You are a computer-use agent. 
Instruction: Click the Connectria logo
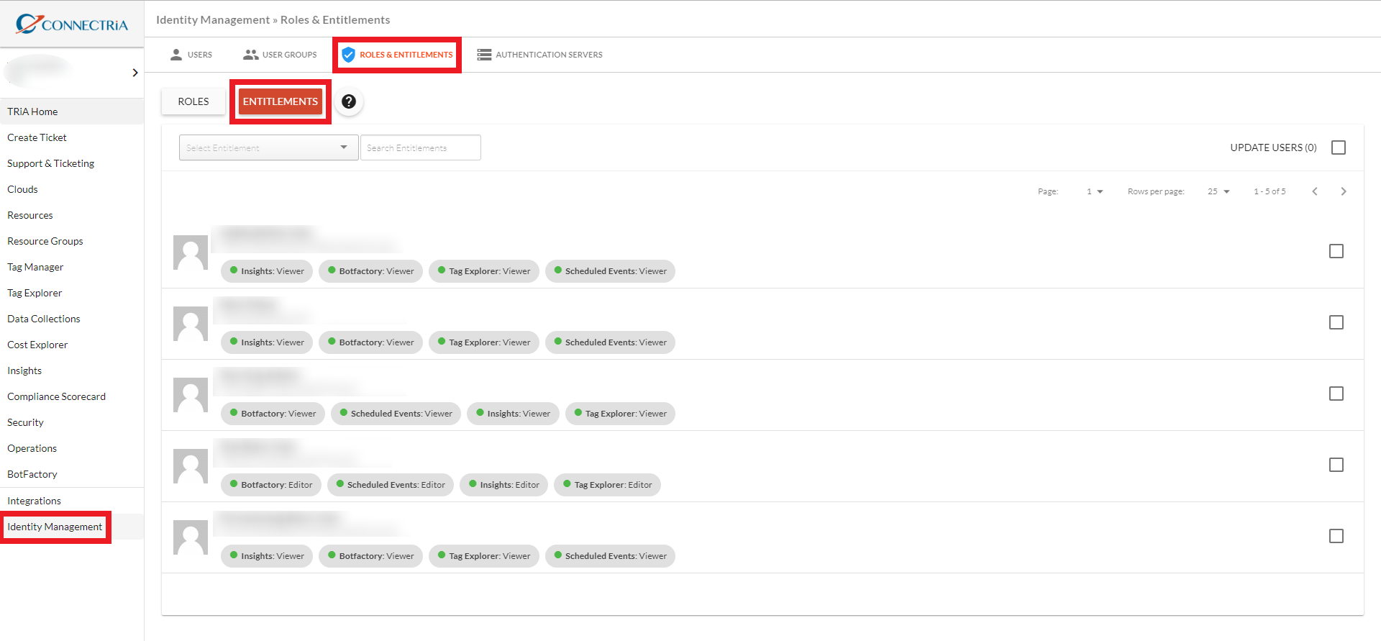(72, 24)
